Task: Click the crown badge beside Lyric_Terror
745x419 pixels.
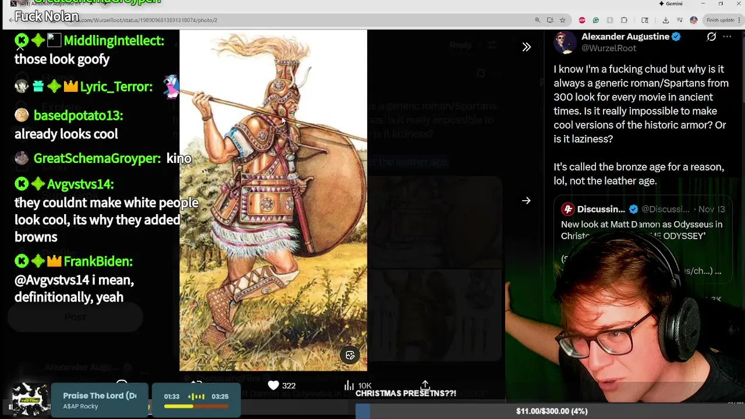Action: click(70, 87)
